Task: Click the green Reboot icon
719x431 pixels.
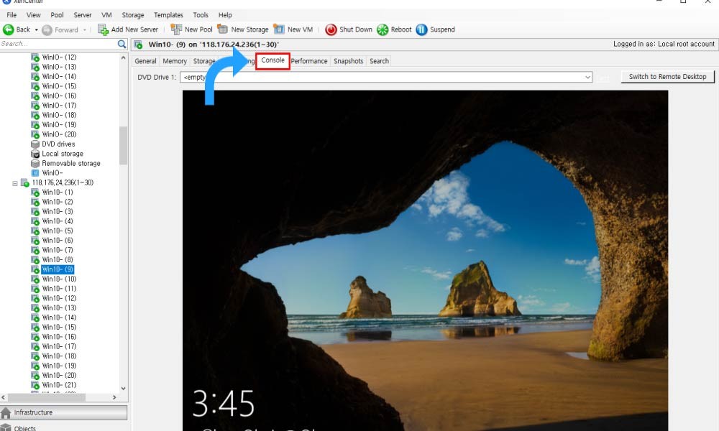Action: pos(383,29)
